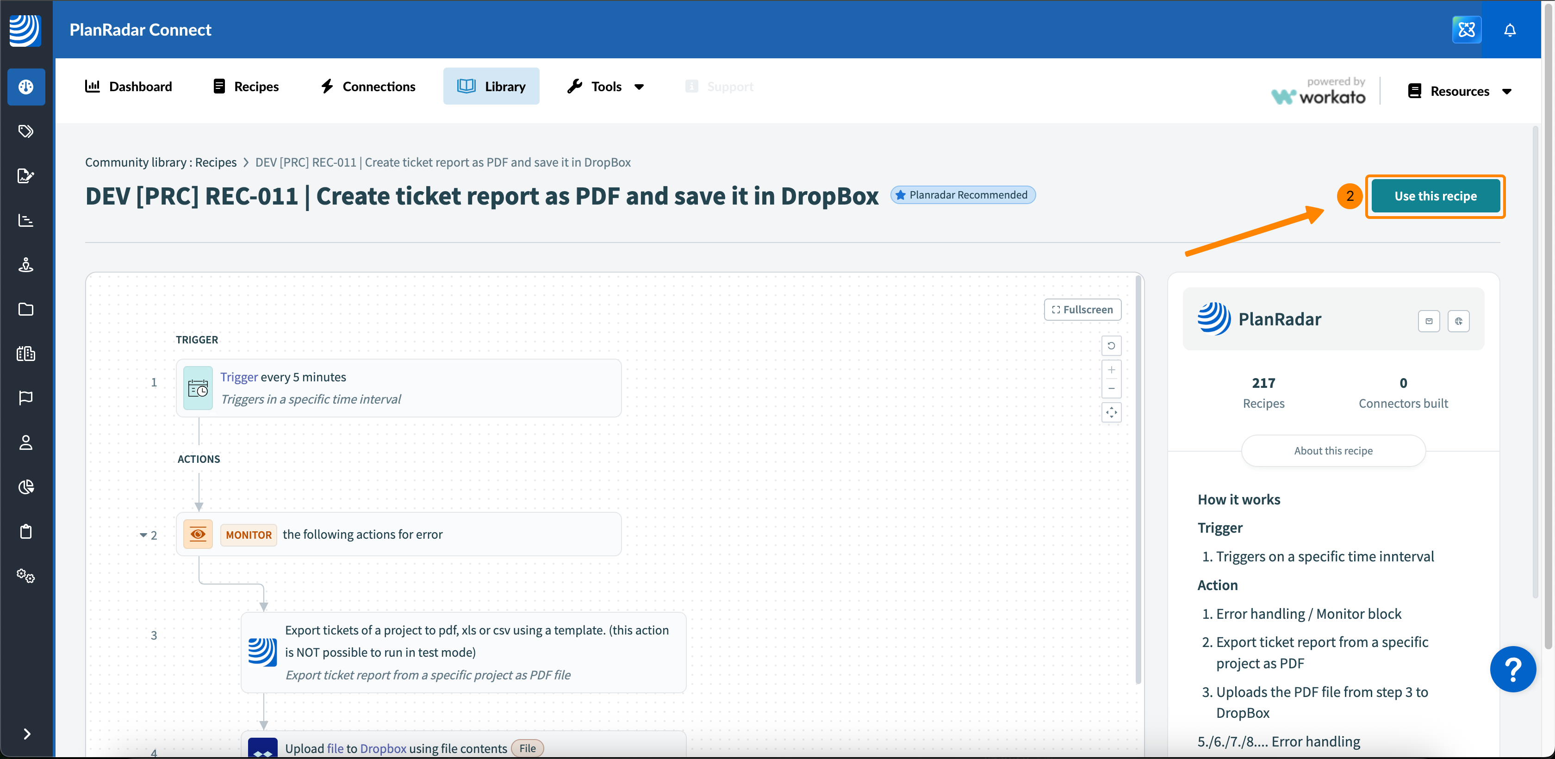
Task: Click the Use this recipe button
Action: [1435, 196]
